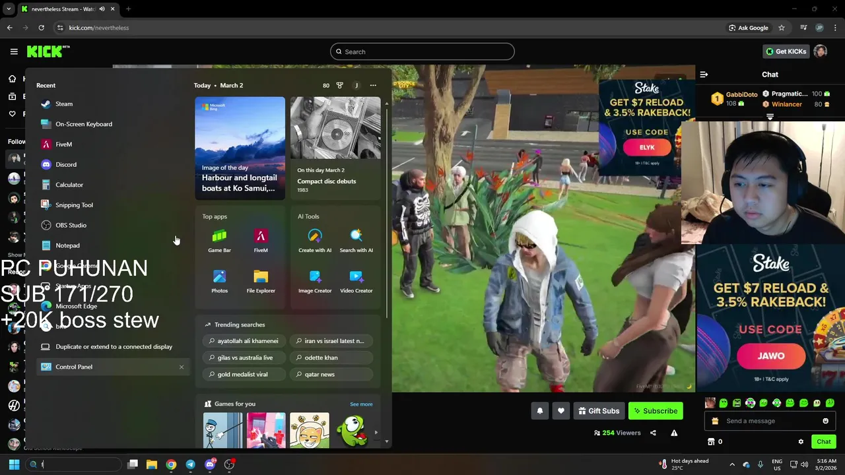845x475 pixels.
Task: Open Kick profile avatar menu
Action: coord(821,51)
